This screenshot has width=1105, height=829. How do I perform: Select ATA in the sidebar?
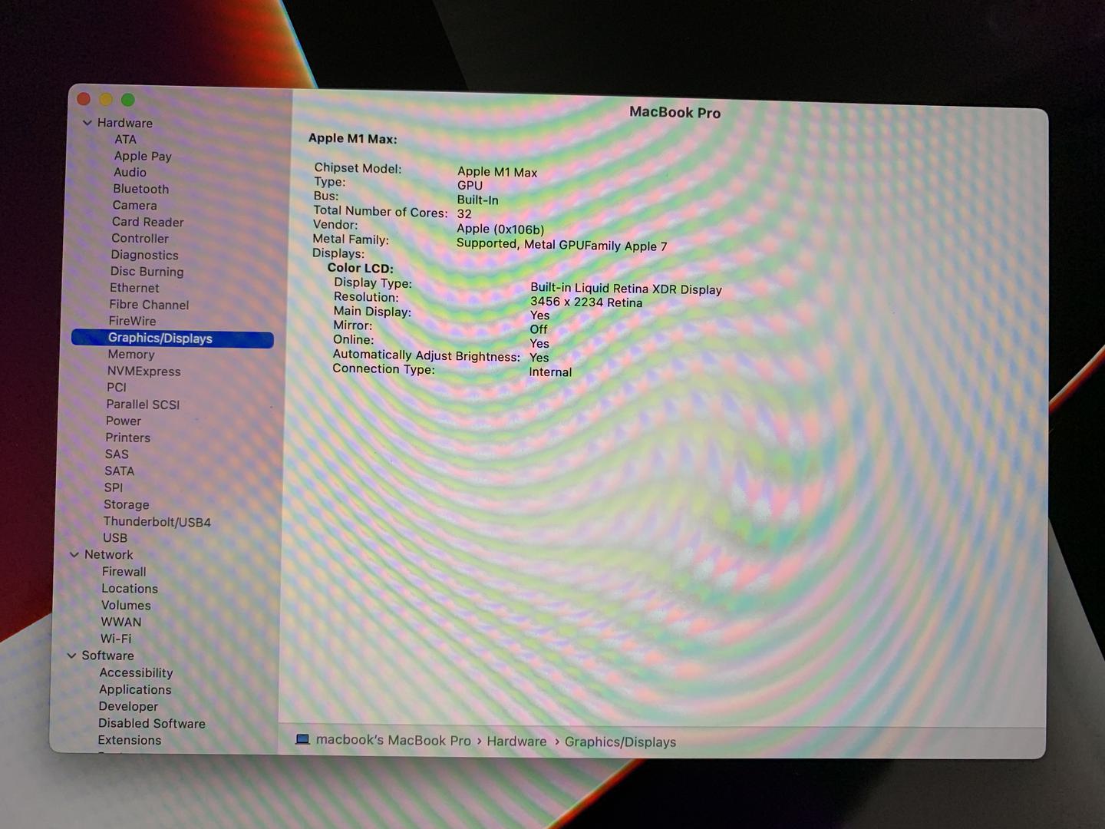[126, 140]
